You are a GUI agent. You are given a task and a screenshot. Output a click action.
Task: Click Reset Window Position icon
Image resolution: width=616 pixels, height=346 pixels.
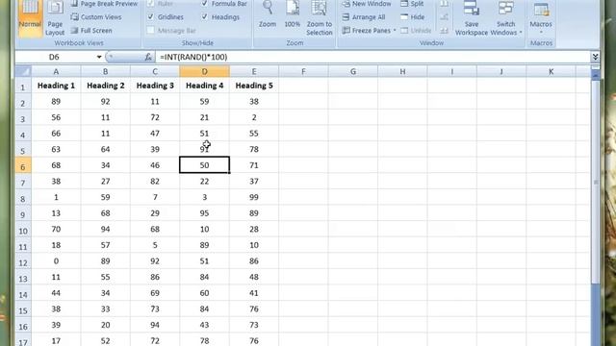[444, 30]
